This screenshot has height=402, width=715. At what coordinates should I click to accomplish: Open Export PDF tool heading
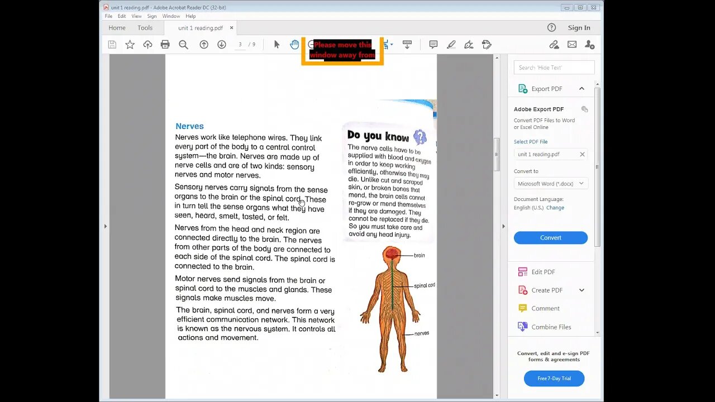tap(547, 89)
